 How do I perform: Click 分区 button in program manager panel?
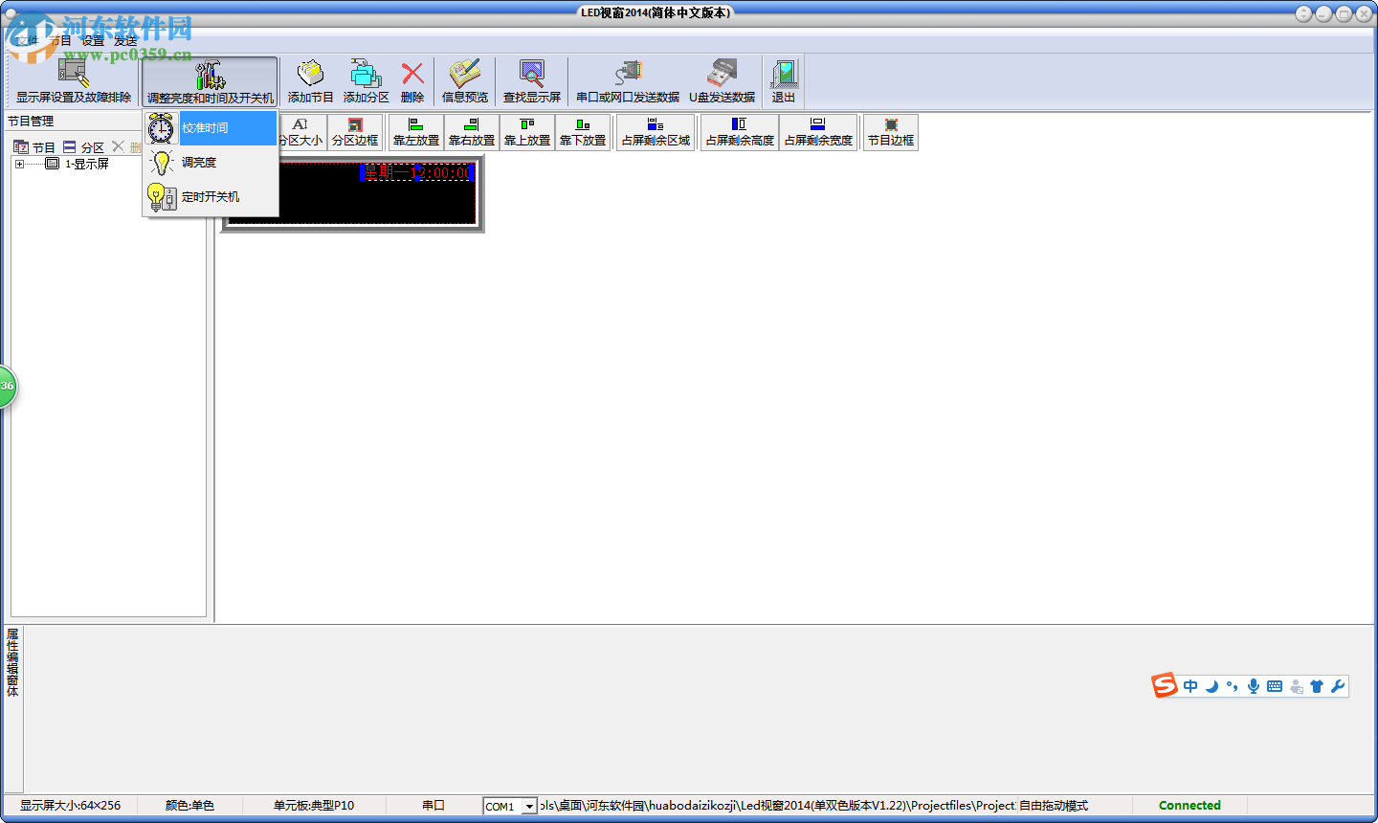(83, 147)
